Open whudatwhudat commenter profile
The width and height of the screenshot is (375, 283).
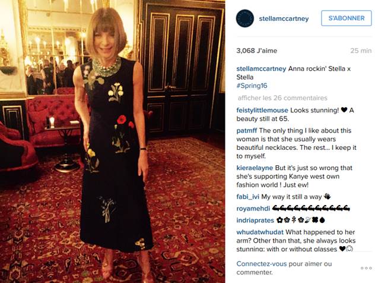click(260, 232)
